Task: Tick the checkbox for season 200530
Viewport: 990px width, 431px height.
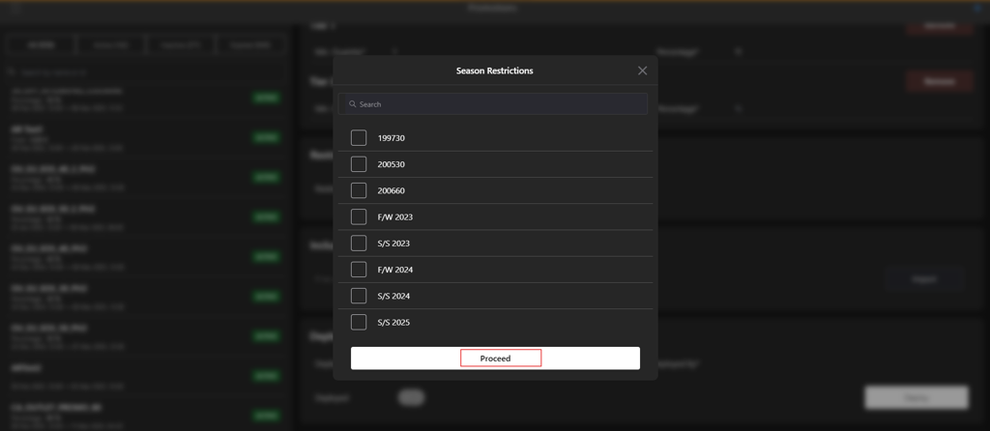Action: click(x=359, y=164)
